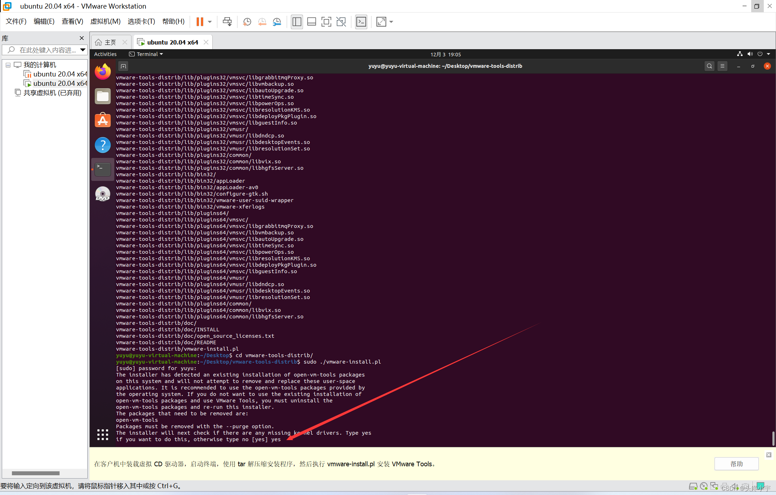
Task: Click the printer status icon
Action: (725, 486)
